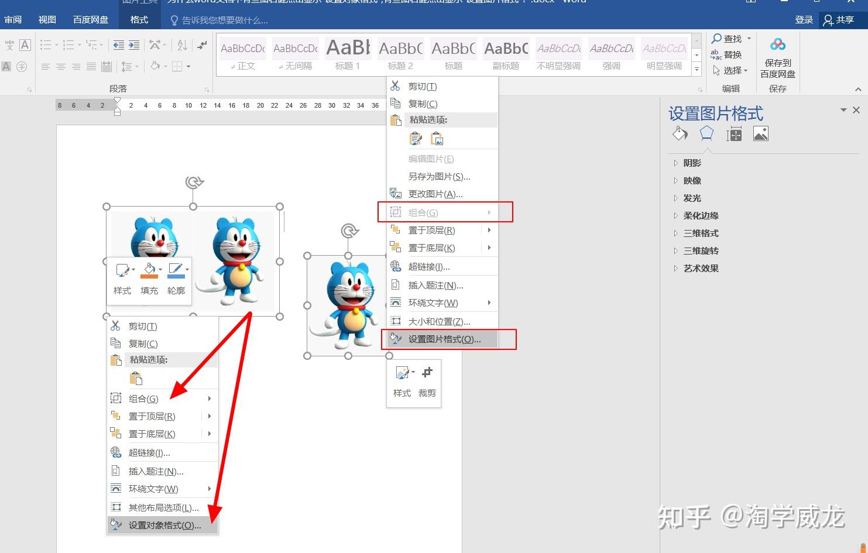Choose 另存为图片(S)... menu item
This screenshot has width=868, height=553.
tap(443, 177)
